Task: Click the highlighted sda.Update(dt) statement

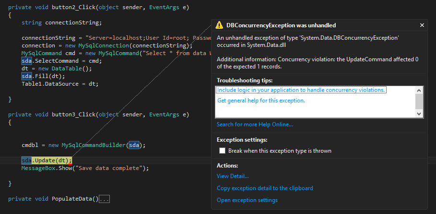Action: click(47, 160)
